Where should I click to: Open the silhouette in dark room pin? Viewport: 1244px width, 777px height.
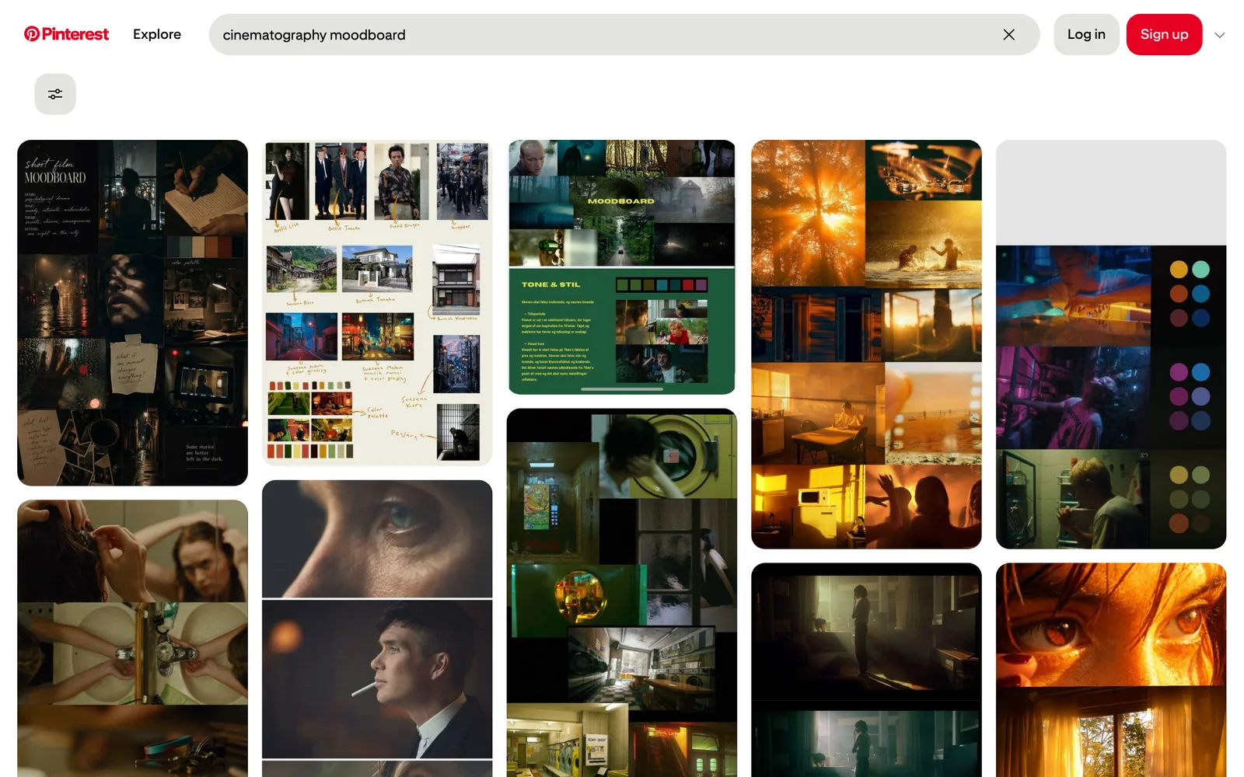click(x=866, y=670)
